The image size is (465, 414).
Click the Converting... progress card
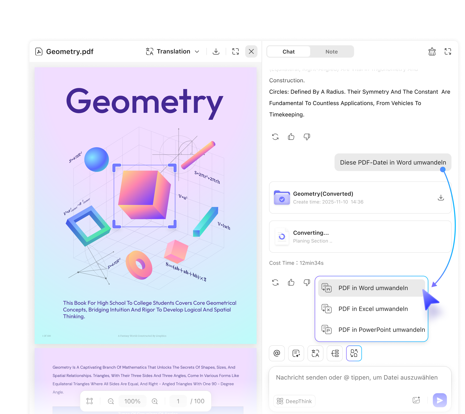pos(360,236)
